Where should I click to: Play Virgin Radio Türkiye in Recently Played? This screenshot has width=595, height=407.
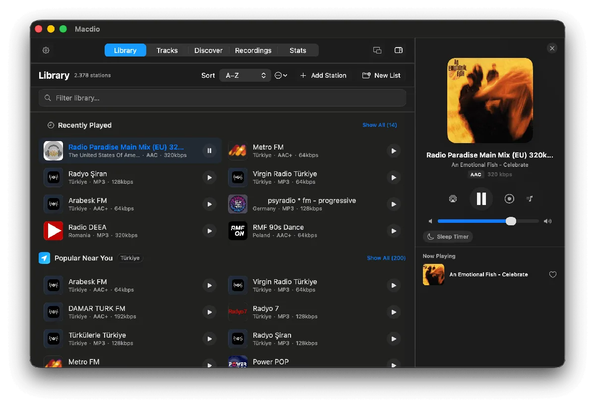[x=394, y=177]
